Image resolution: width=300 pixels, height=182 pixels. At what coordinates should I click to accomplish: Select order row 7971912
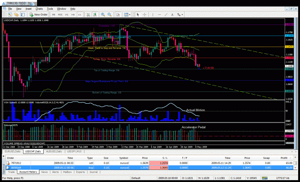point(149,163)
